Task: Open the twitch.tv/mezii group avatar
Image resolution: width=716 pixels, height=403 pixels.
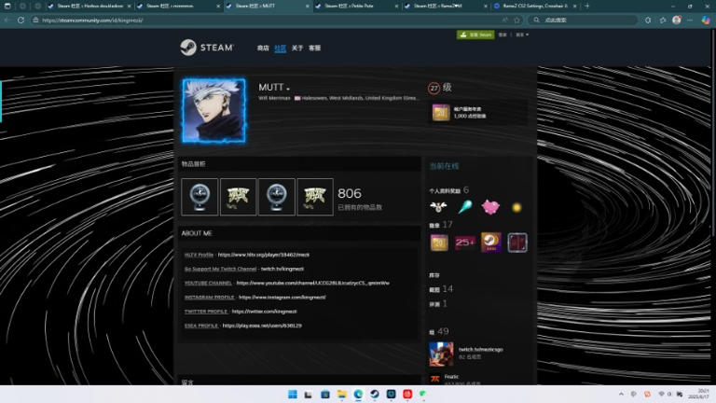Action: coord(441,354)
